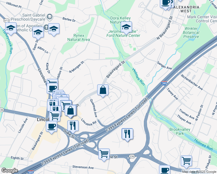Image resolution: width=217 pixels, height=174 pixels.
Task: Select the Holmes Run label by Brookvalley Park
Action: (x=203, y=144)
